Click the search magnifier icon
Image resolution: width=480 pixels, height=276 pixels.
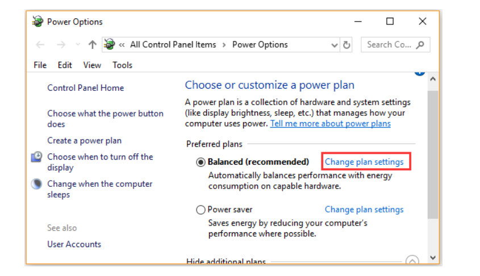point(420,45)
